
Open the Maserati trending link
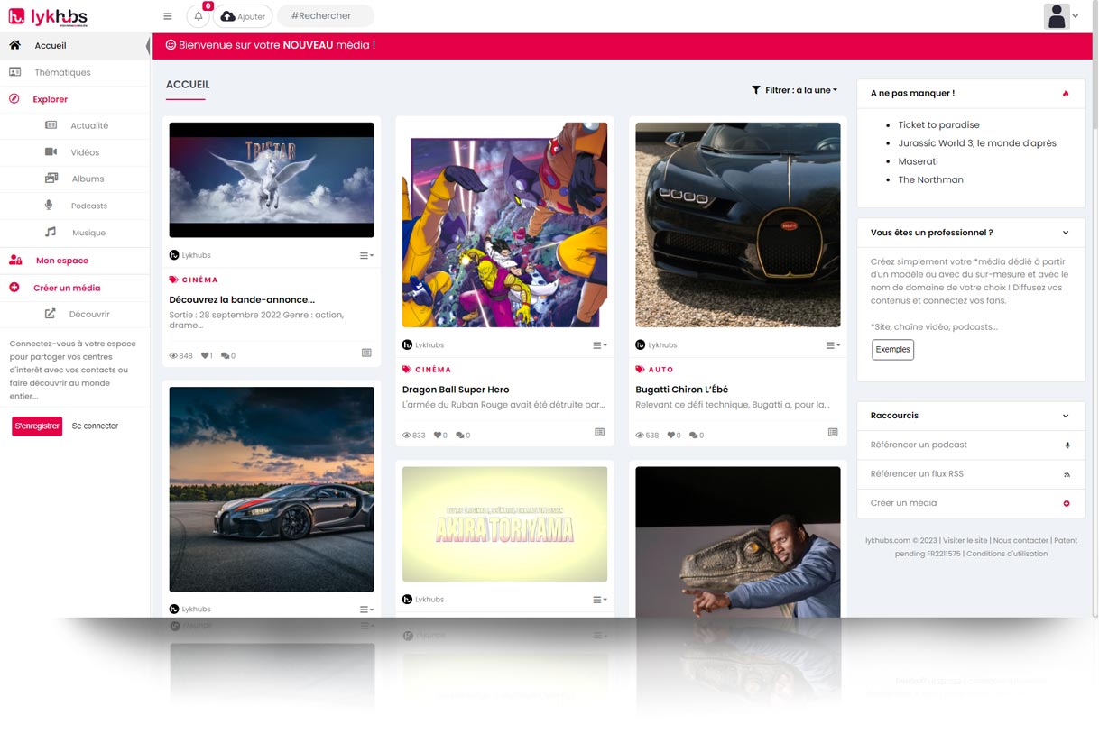pos(918,161)
